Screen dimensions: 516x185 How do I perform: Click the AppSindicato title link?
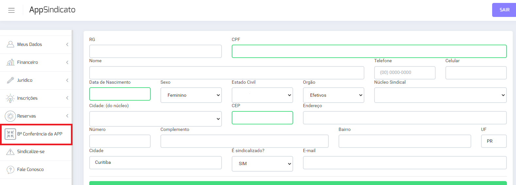point(52,10)
